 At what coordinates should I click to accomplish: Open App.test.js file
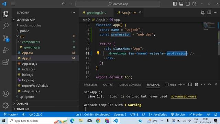coord(30,64)
